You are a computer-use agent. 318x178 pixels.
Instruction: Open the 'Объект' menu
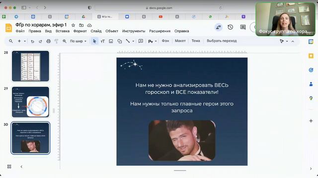[x=112, y=31]
